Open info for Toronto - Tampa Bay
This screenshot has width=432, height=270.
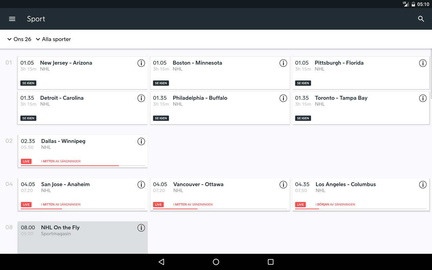tap(423, 98)
